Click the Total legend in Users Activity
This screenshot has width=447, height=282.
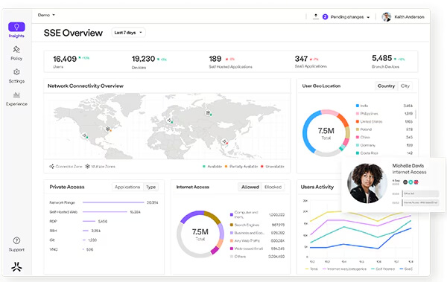click(311, 269)
